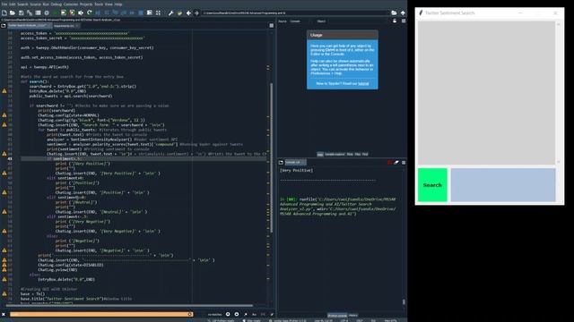The image size is (574, 322).
Task: Open the file list icon in the toolbar
Action: [38, 13]
